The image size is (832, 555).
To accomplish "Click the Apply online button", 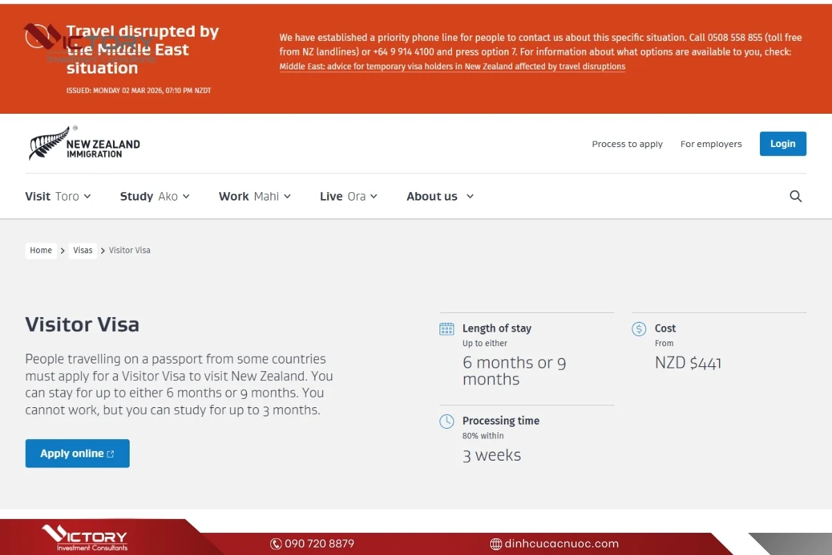I will (77, 454).
